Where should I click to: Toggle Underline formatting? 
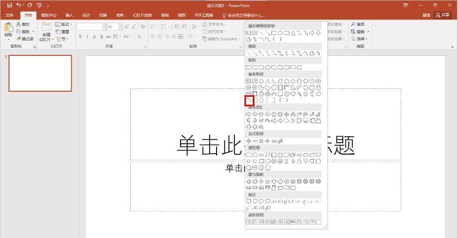pyautogui.click(x=94, y=36)
